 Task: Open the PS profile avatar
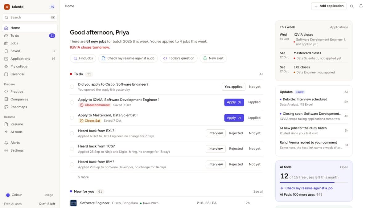coord(52,7)
